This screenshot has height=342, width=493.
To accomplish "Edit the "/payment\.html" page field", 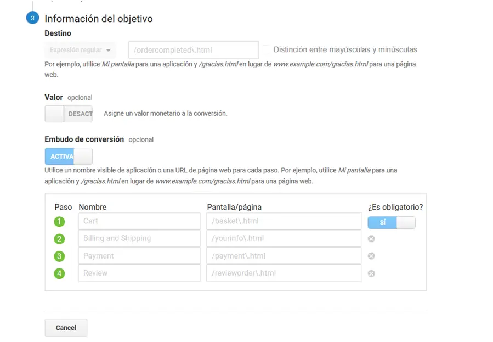I will tap(284, 256).
